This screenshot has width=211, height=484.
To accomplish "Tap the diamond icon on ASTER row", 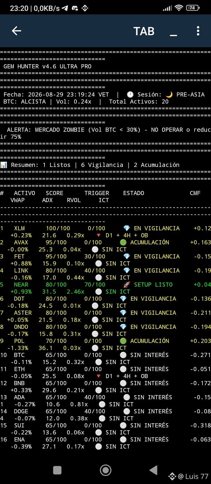I will pyautogui.click(x=123, y=313).
